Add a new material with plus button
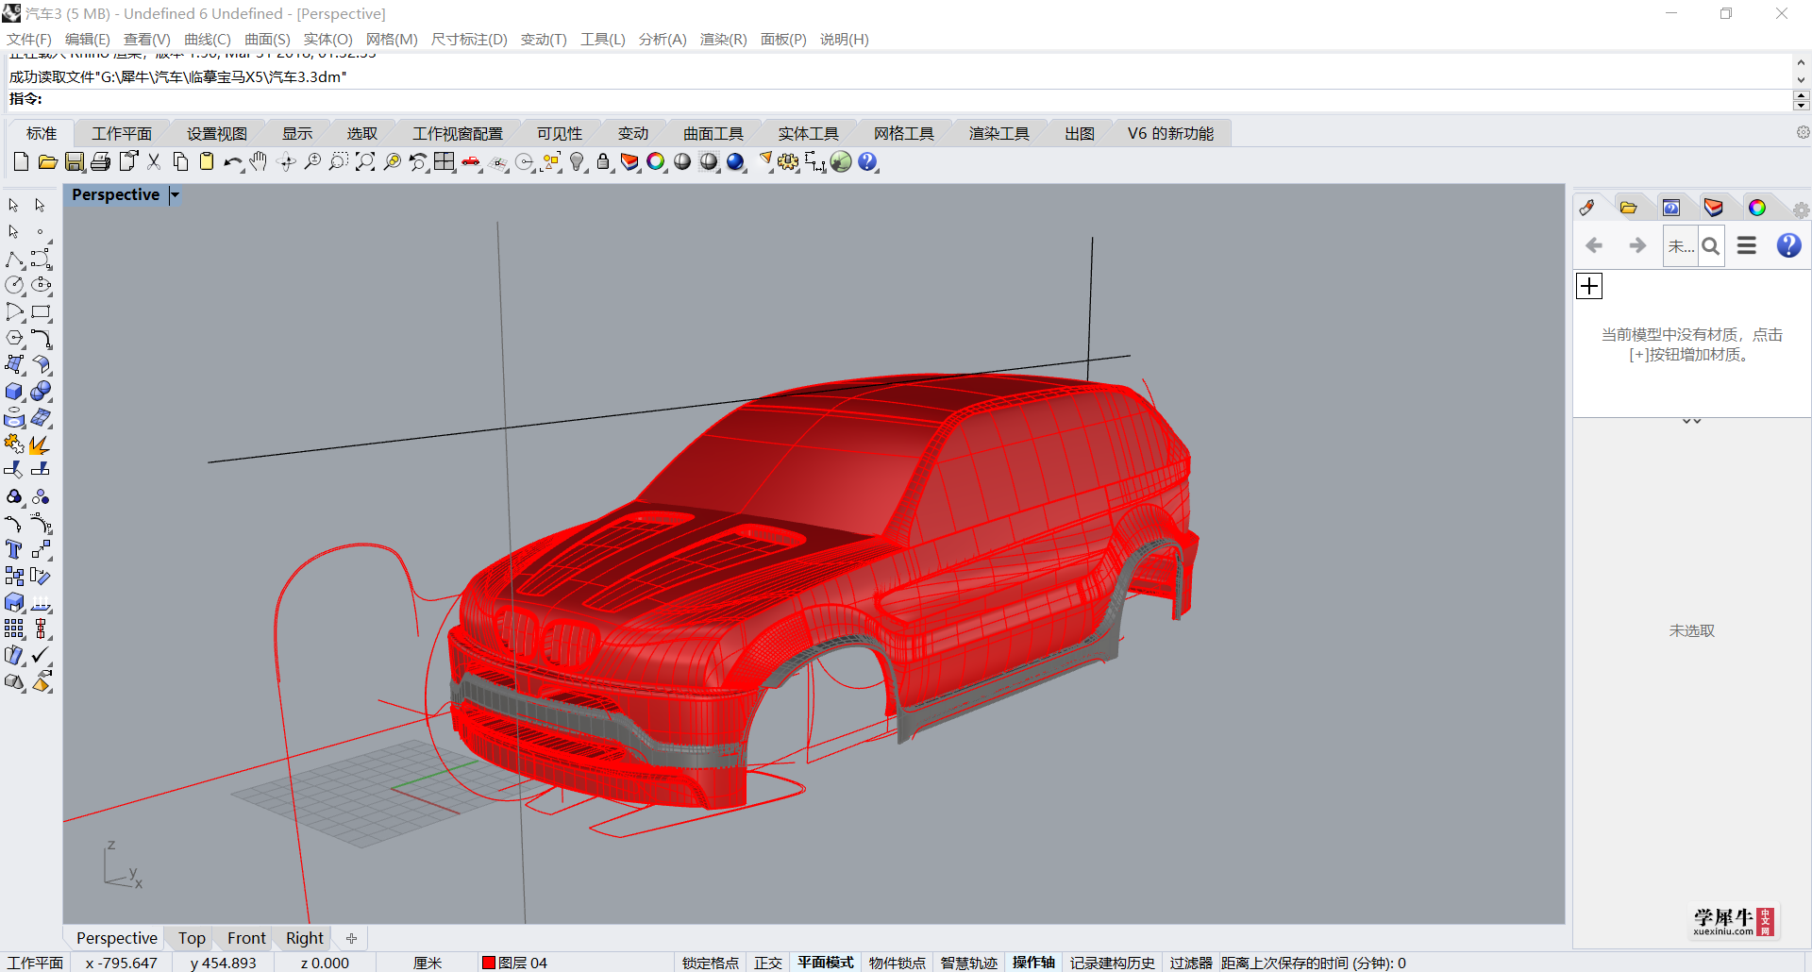 1589,286
